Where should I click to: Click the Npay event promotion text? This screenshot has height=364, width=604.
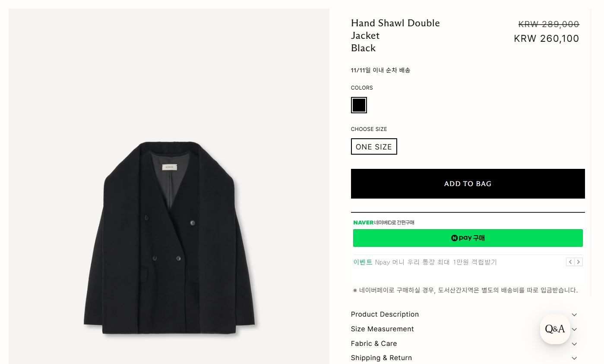click(436, 262)
